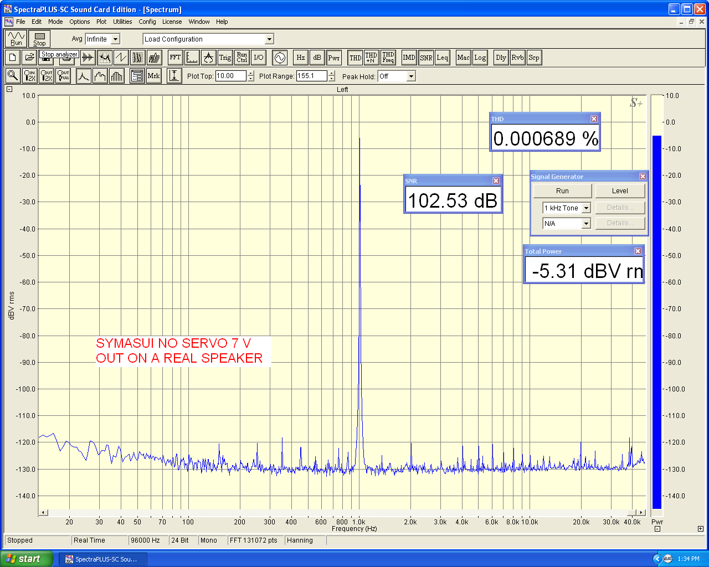Viewport: 709px width, 567px height.
Task: Click the vertical autoscale arrow icon
Action: (174, 76)
